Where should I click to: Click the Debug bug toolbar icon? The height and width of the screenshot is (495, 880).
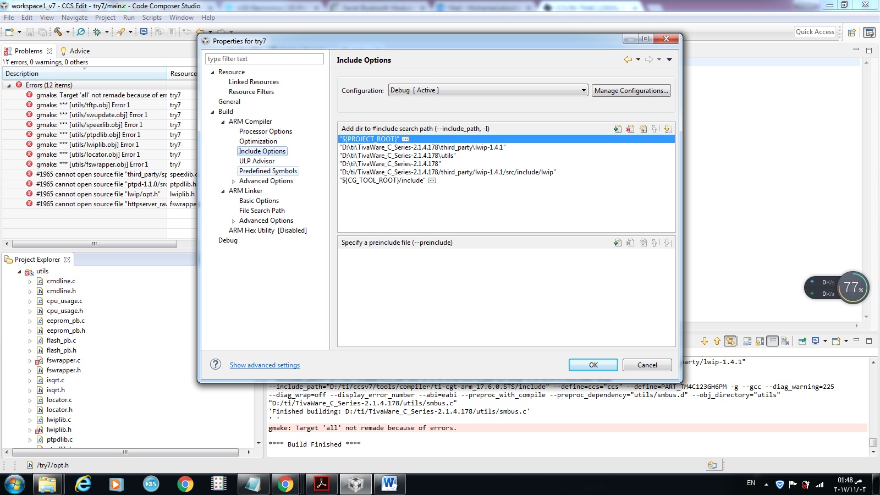tap(97, 32)
